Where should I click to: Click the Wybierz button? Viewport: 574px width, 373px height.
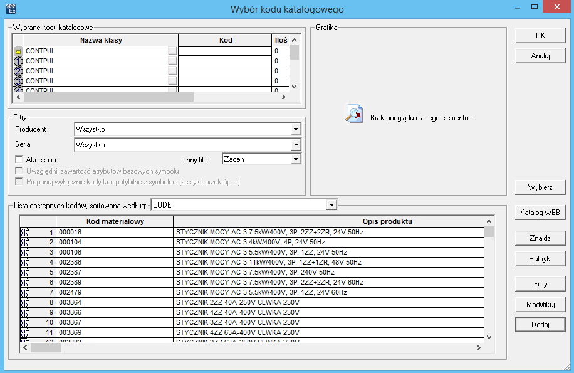(x=540, y=187)
